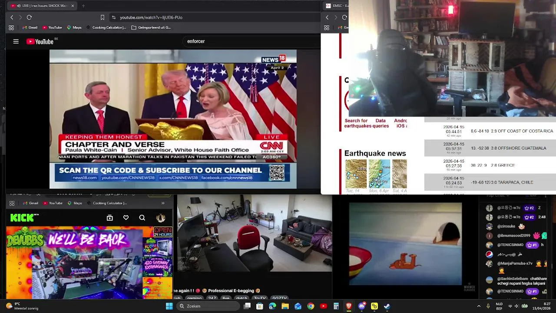
Task: Open Calculator from taskbar
Action: click(336, 306)
